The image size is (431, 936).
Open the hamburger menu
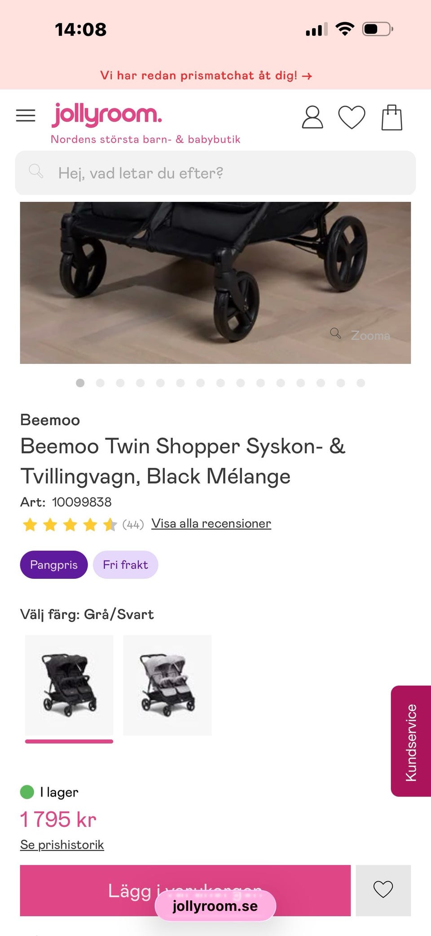pyautogui.click(x=26, y=116)
